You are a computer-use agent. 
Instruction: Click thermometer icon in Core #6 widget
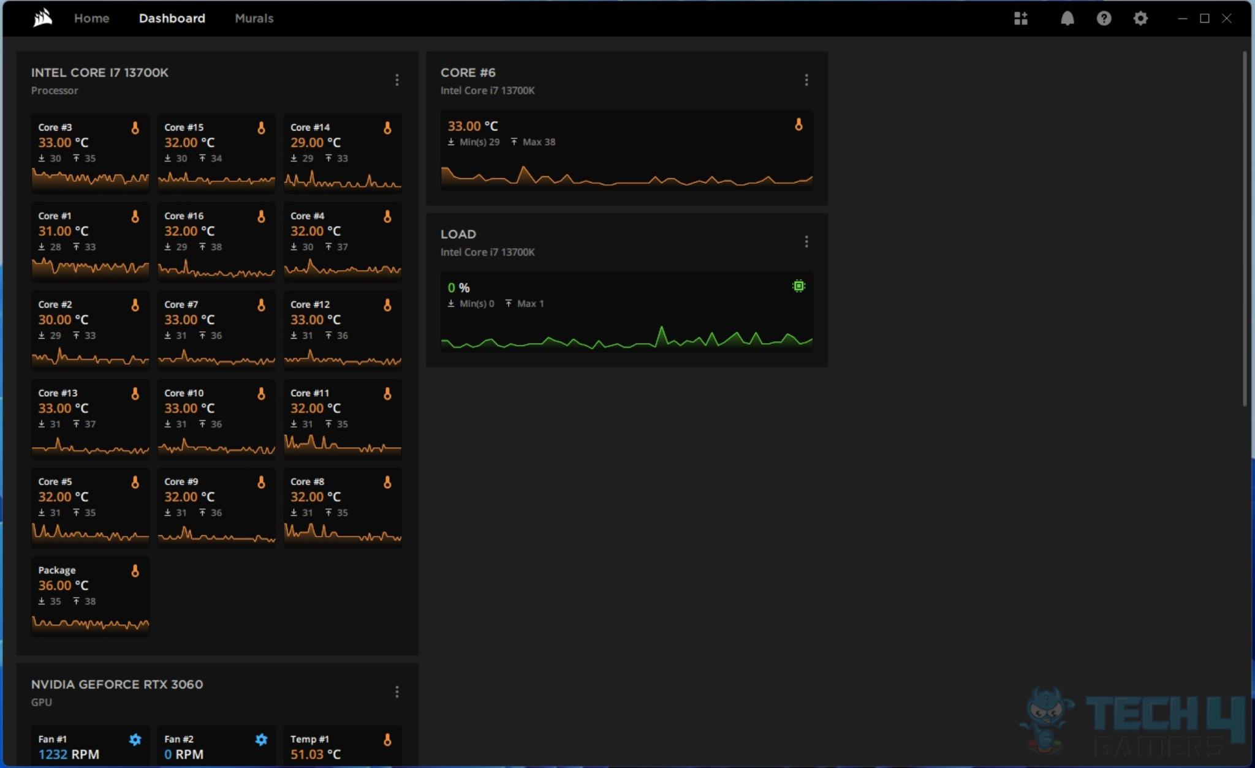pos(798,125)
